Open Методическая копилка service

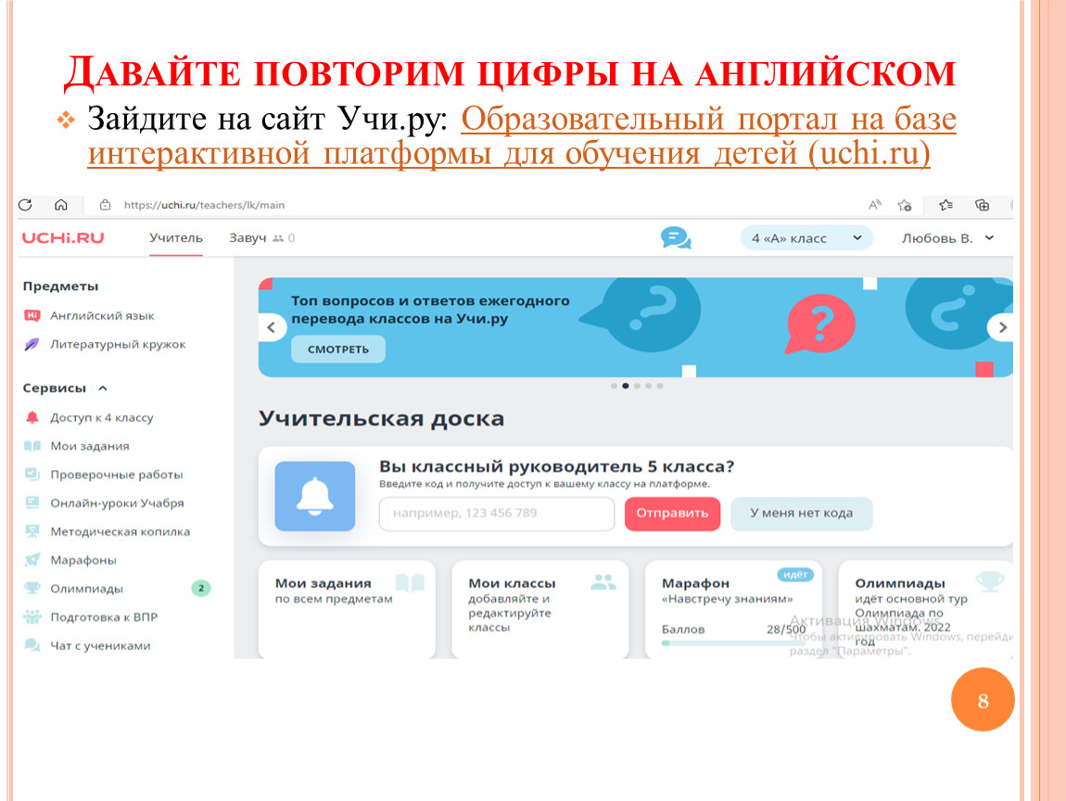coord(120,532)
